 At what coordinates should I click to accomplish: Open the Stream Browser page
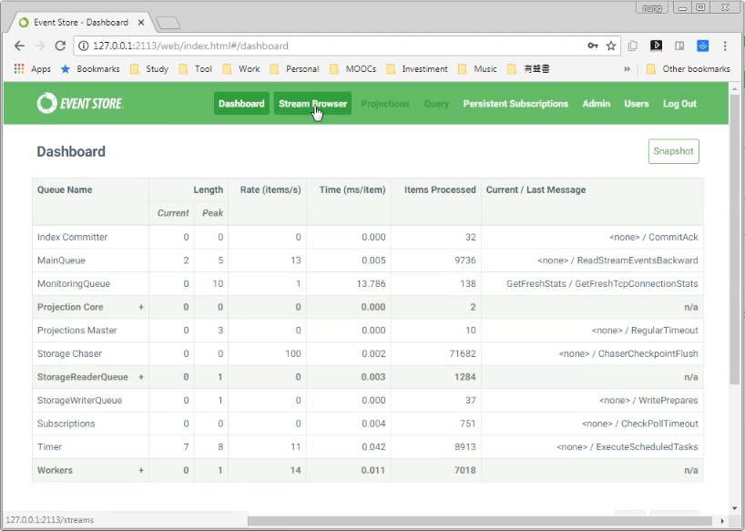click(312, 104)
